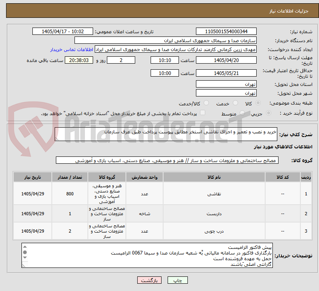Image resolution: width=319 pixels, height=291 pixels.
Task: Select the کالا radio button
Action: coord(258,103)
